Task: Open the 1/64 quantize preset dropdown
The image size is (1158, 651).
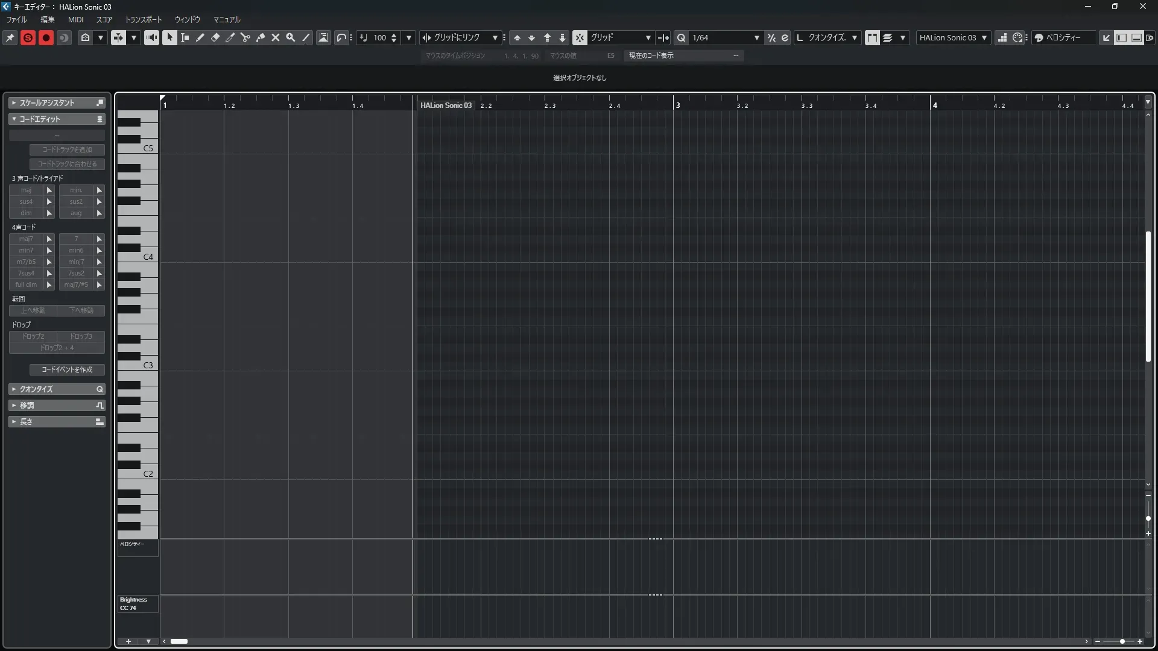Action: coord(757,37)
